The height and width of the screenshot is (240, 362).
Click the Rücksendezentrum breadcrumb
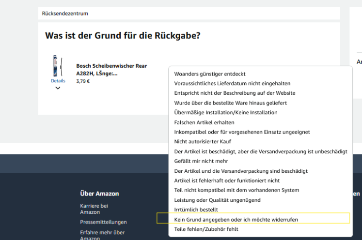click(x=65, y=14)
